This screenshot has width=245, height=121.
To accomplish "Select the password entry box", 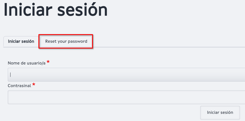I will 126,97.
